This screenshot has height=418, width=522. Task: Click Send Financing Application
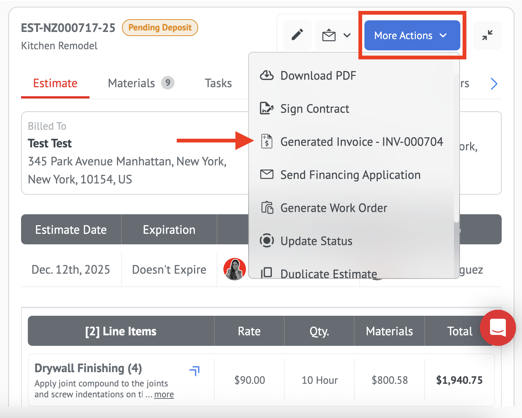click(350, 175)
